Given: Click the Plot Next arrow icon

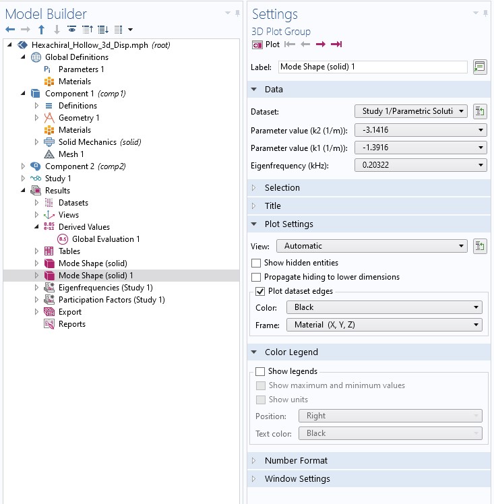Looking at the screenshot, I should tap(321, 44).
